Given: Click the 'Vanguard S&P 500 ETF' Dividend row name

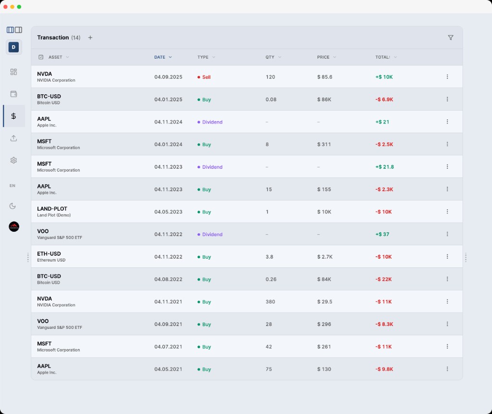Looking at the screenshot, I should [x=60, y=238].
